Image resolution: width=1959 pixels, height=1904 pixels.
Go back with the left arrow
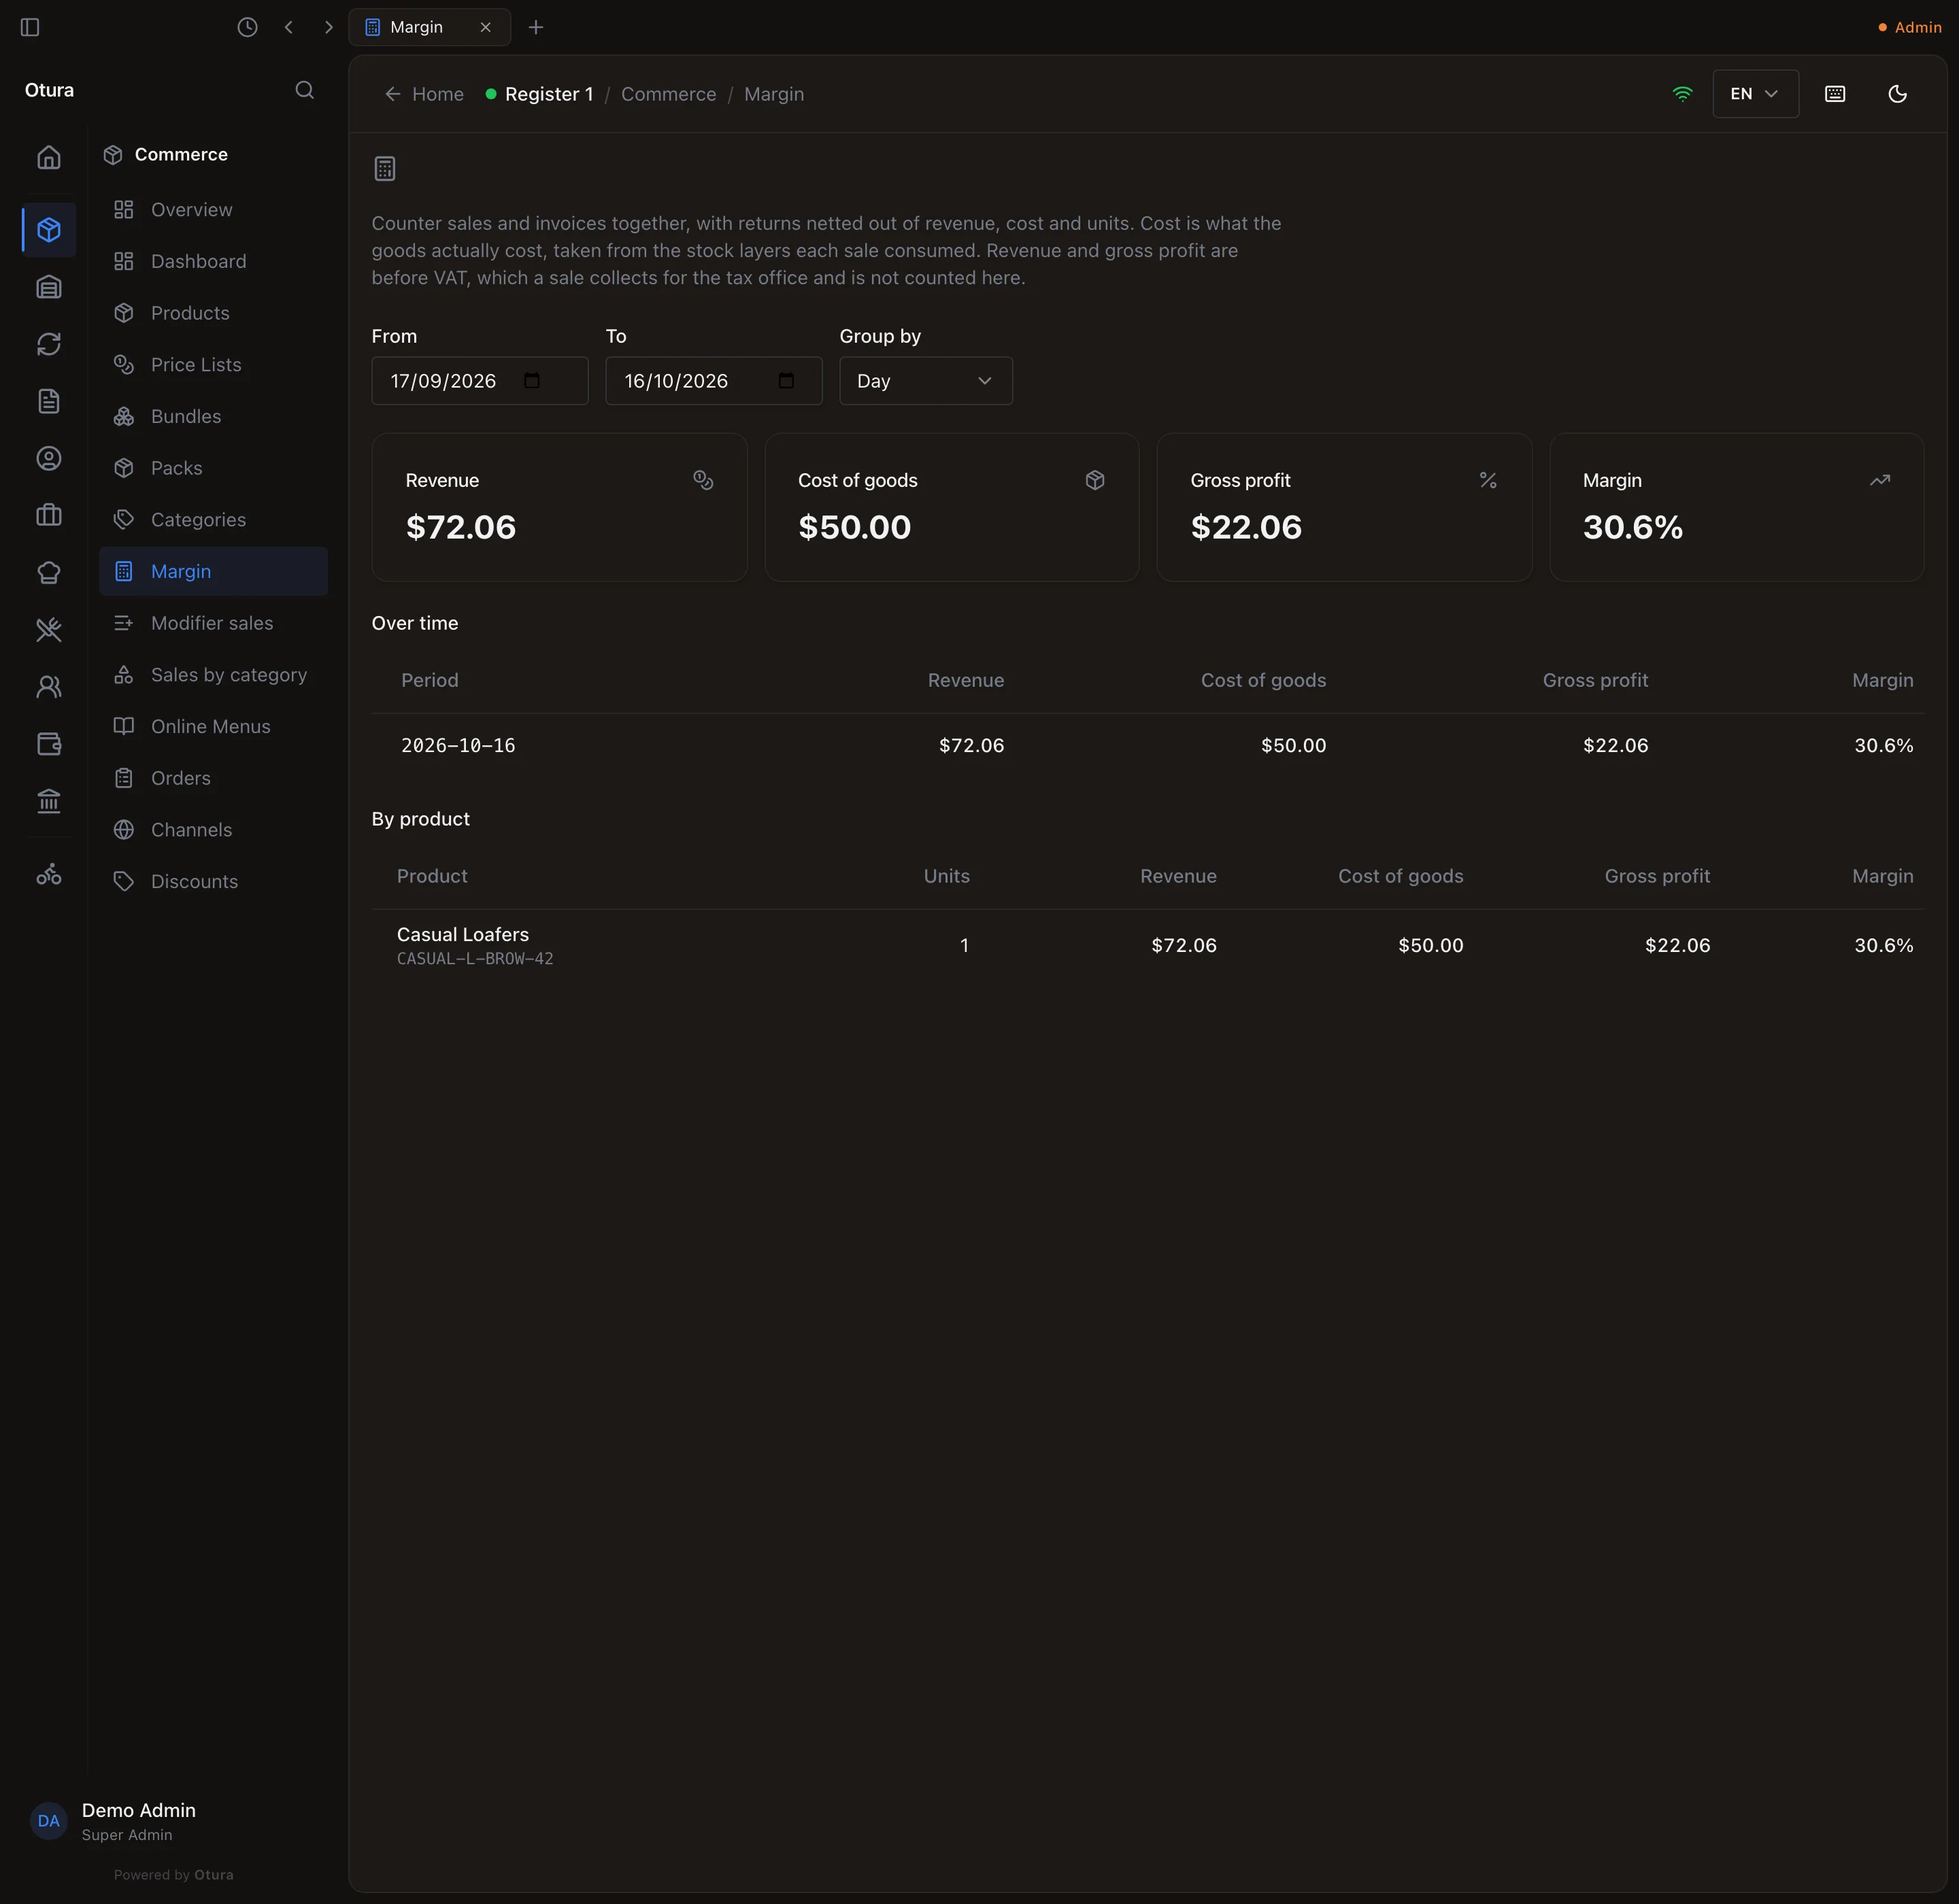288,27
